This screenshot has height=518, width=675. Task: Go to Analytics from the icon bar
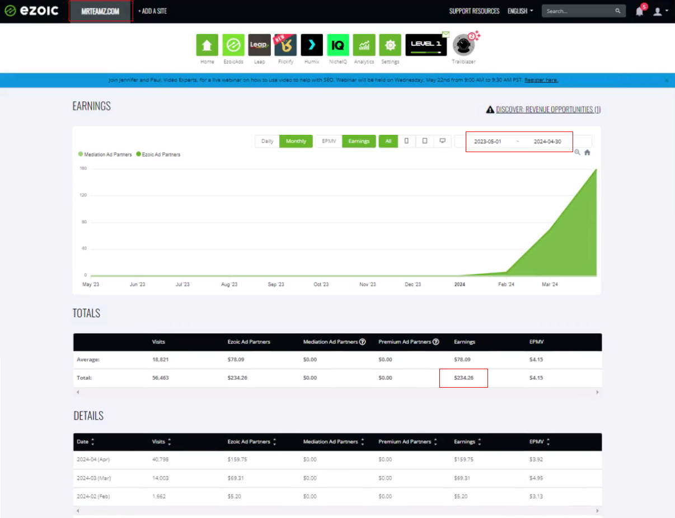[364, 45]
